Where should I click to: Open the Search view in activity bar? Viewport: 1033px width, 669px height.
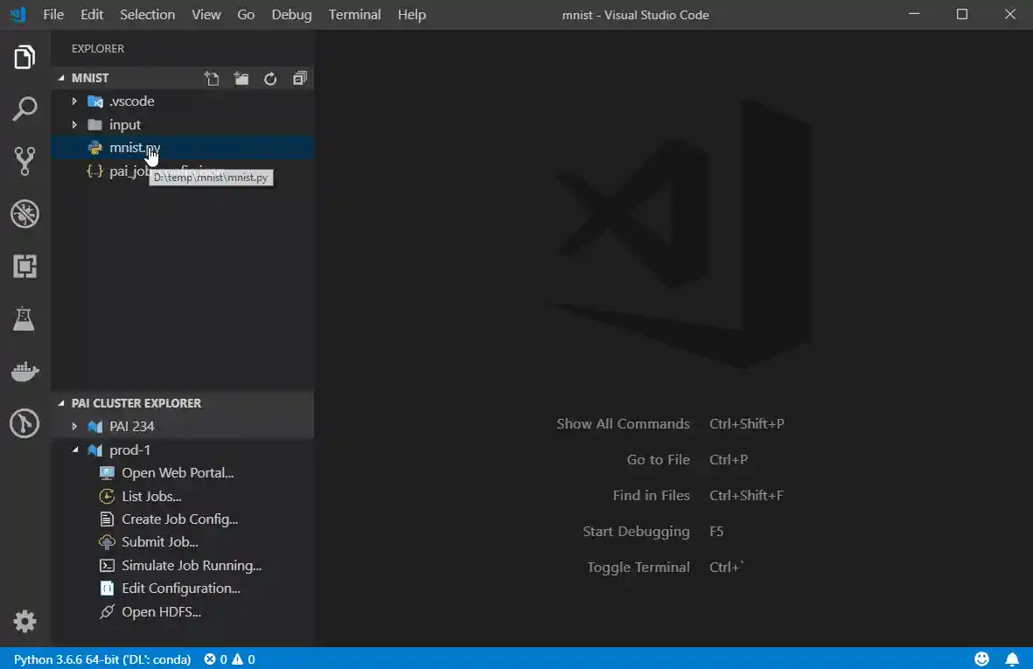pos(24,109)
